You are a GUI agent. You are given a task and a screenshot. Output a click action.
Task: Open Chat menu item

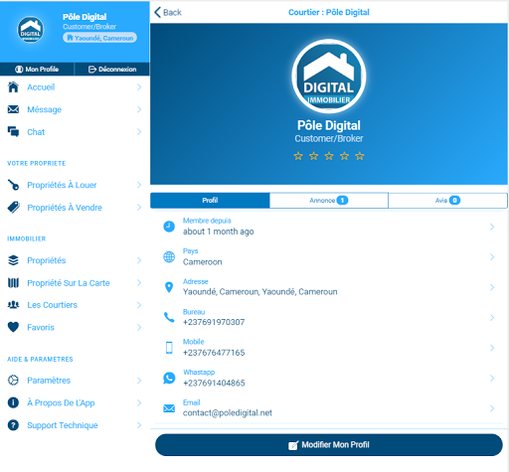(x=75, y=132)
